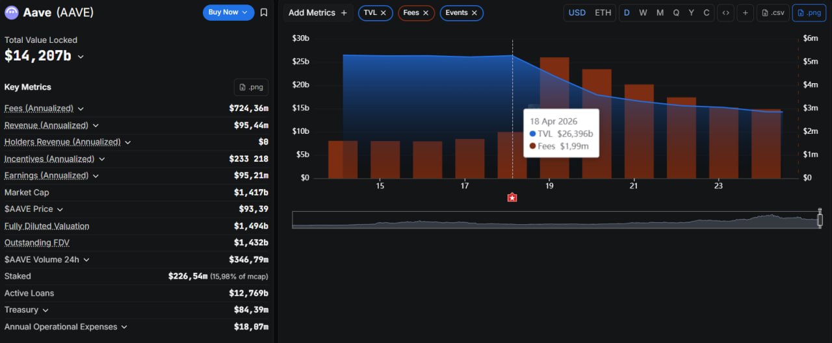Expand $AAVE Price row
This screenshot has width=832, height=343.
pos(60,209)
